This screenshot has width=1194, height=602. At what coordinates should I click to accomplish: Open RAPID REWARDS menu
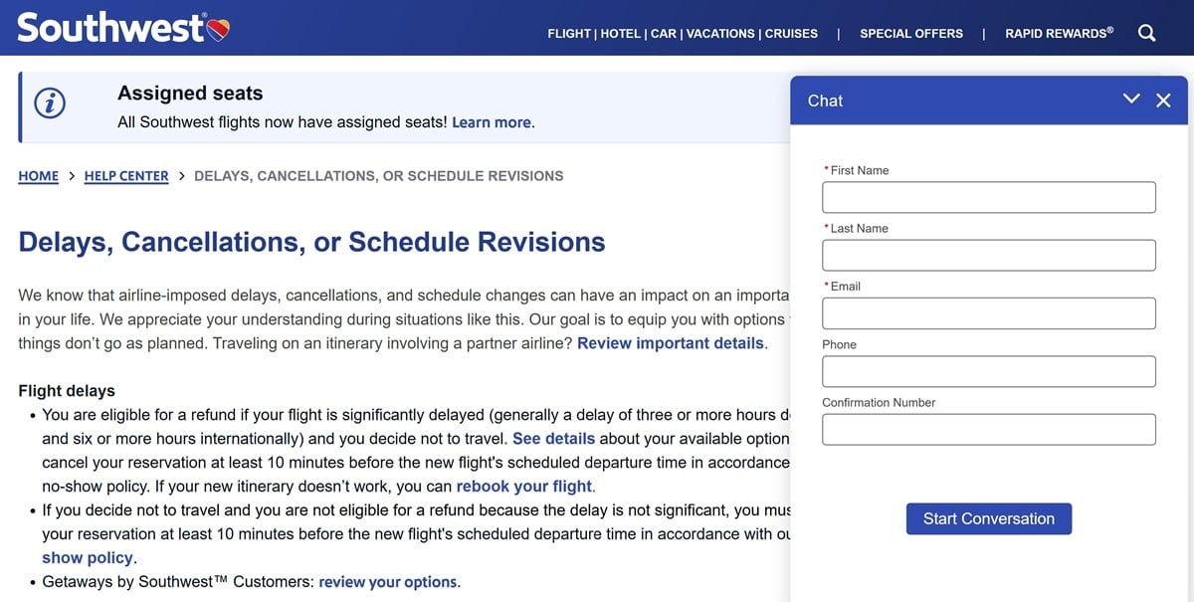pos(1059,34)
